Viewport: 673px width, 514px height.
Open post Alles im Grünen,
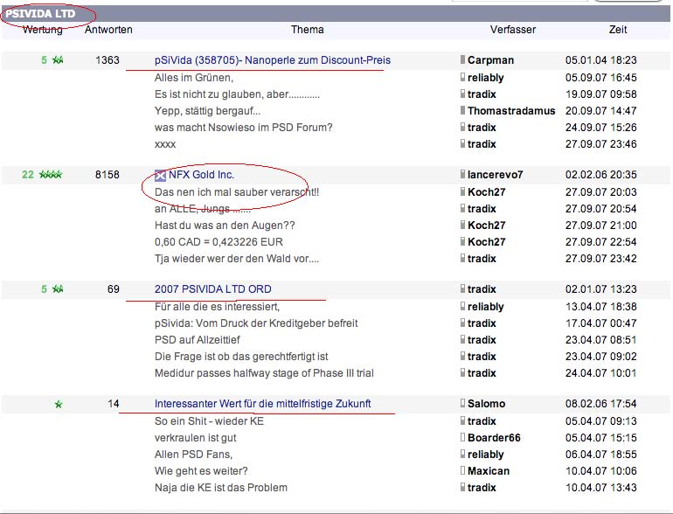(194, 78)
